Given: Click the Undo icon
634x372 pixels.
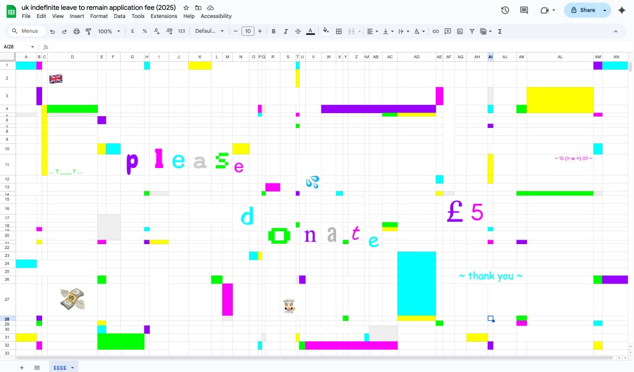Looking at the screenshot, I should pyautogui.click(x=53, y=31).
